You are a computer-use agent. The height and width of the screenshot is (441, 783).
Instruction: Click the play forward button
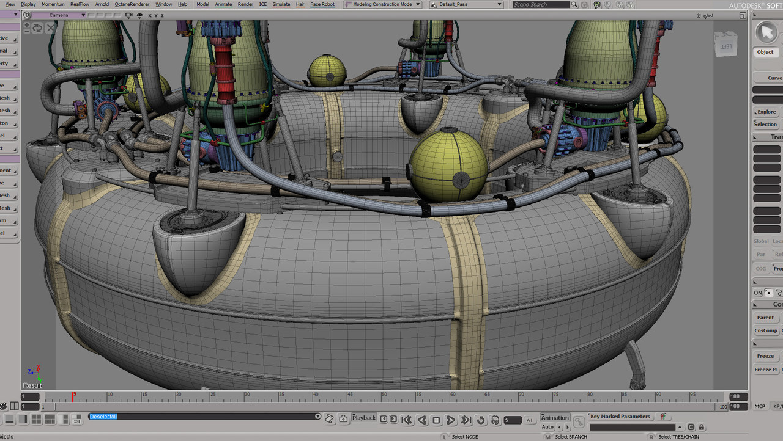tap(451, 420)
